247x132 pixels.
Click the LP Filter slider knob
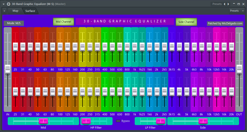161,121
